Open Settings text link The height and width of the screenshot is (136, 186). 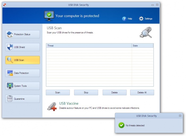[x=148, y=19]
